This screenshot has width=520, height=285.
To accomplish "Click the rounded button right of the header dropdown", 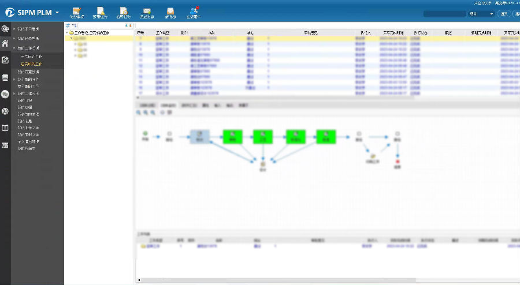I will click(x=504, y=14).
